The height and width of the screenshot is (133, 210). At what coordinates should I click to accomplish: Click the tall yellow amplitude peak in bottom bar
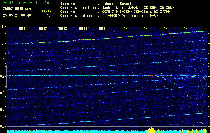pos(152,130)
